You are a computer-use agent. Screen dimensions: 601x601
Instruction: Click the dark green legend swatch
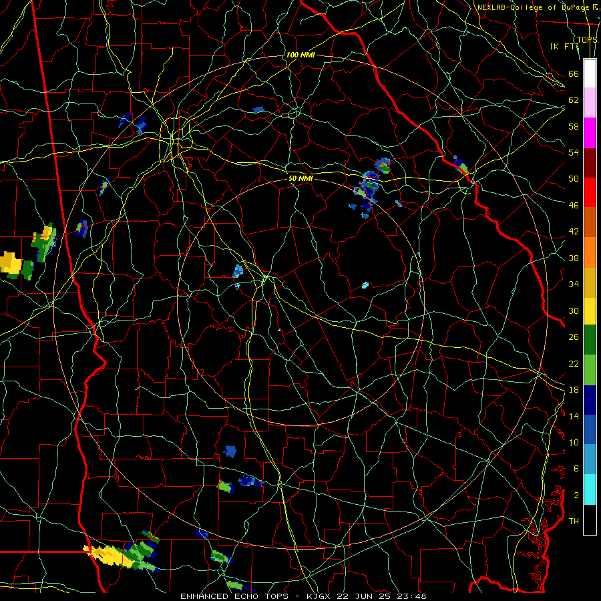(590, 340)
